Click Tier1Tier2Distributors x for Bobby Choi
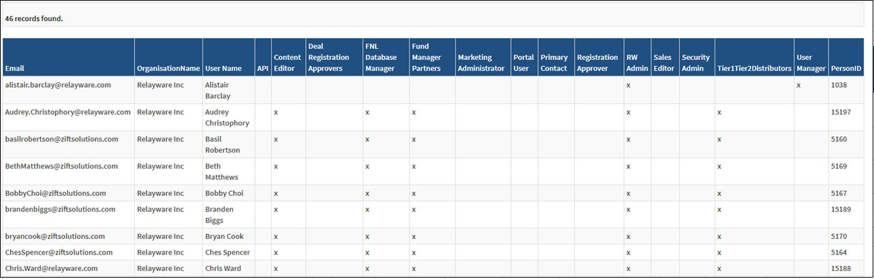 point(719,194)
